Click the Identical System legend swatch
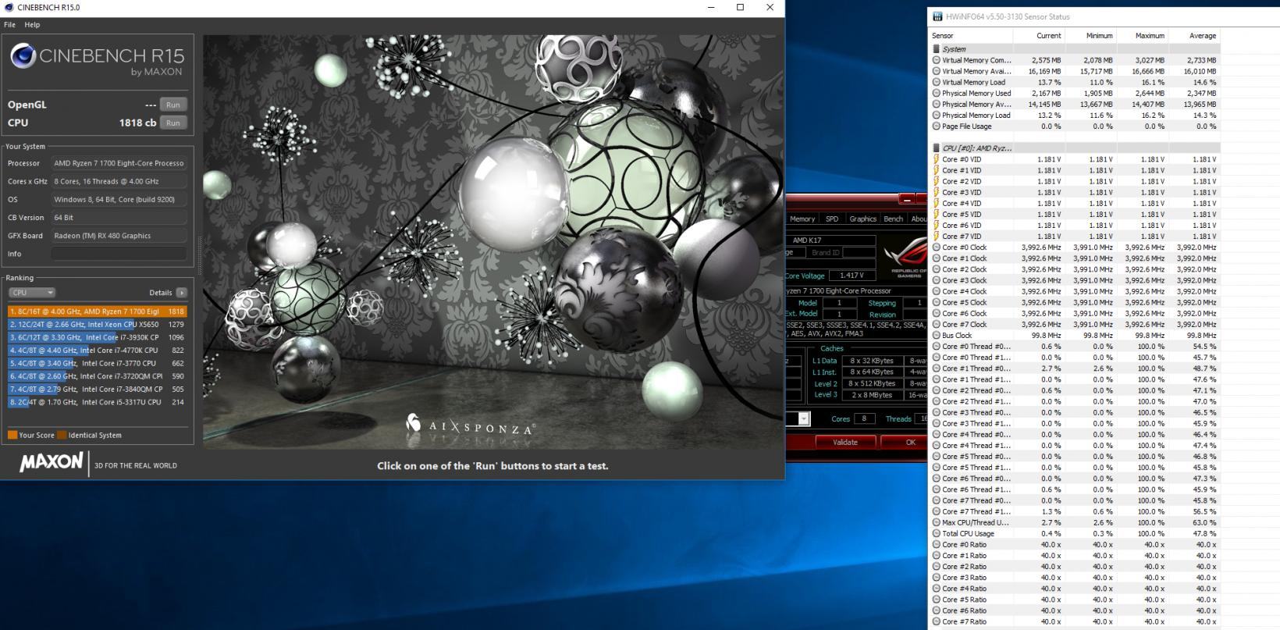 (x=62, y=436)
